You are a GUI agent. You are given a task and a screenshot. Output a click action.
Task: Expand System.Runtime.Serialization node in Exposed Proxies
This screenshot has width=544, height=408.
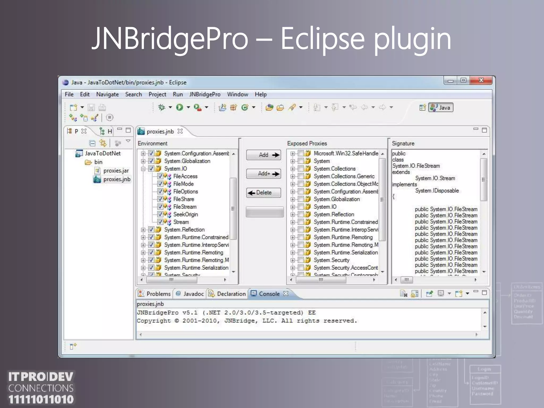293,253
